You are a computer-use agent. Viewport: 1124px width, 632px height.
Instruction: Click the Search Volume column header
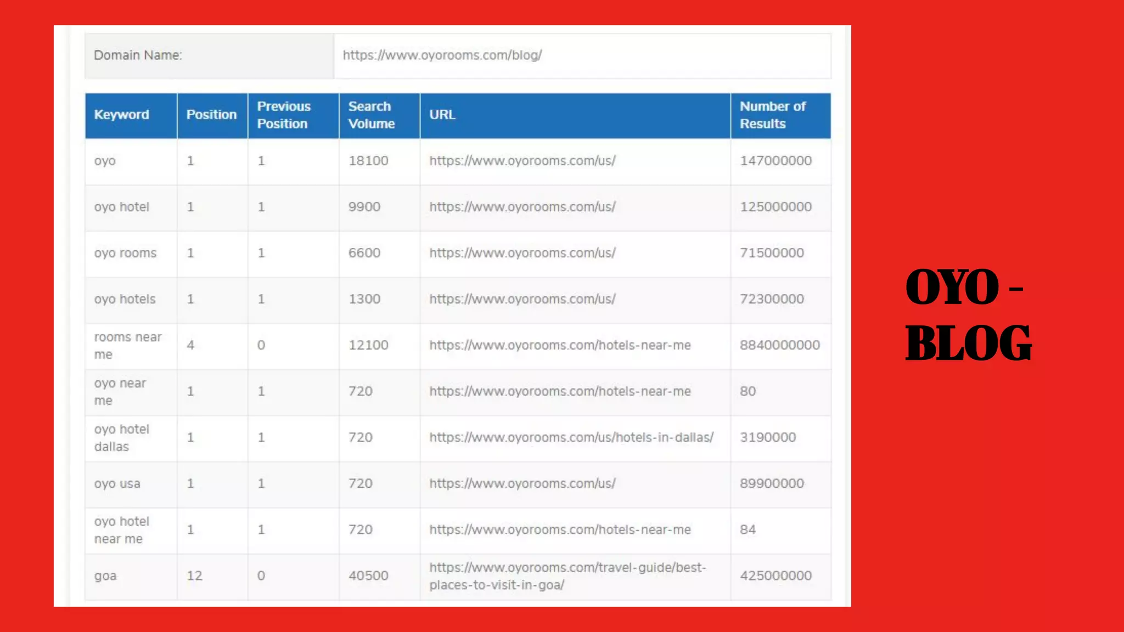click(371, 115)
